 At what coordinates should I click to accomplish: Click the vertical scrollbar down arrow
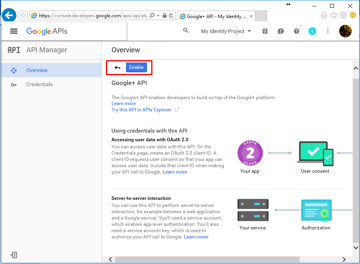point(356,247)
